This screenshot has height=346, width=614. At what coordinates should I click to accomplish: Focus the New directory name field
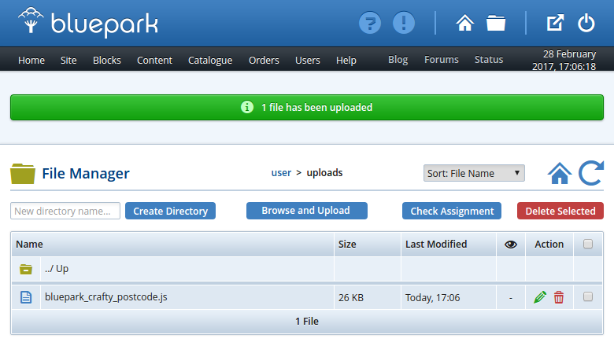(65, 211)
